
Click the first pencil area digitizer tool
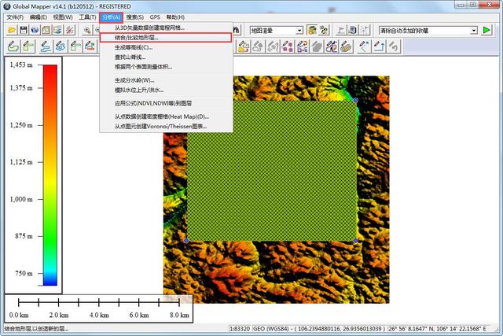(13, 46)
